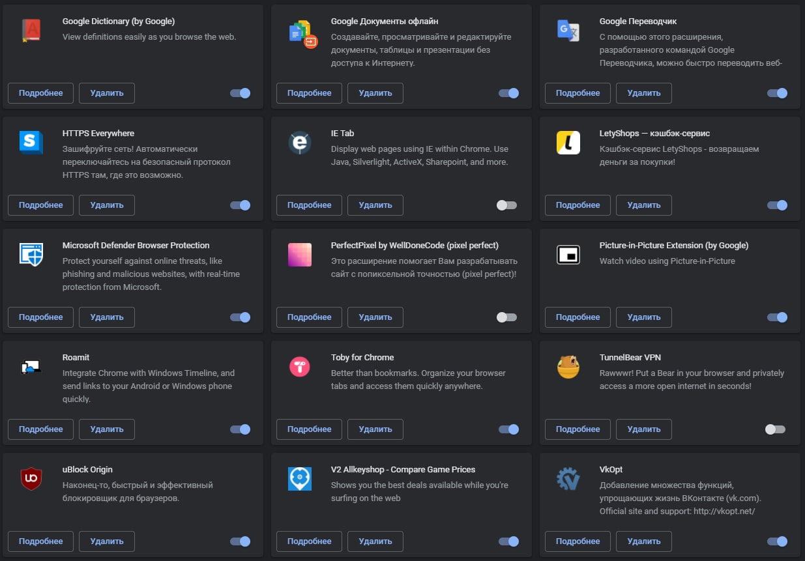Click the V2 Allkeyshop extension icon
Viewport: 805px width, 561px height.
coord(300,479)
